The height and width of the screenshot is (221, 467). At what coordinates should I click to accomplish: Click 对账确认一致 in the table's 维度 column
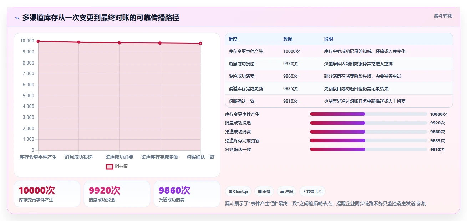tap(242, 101)
